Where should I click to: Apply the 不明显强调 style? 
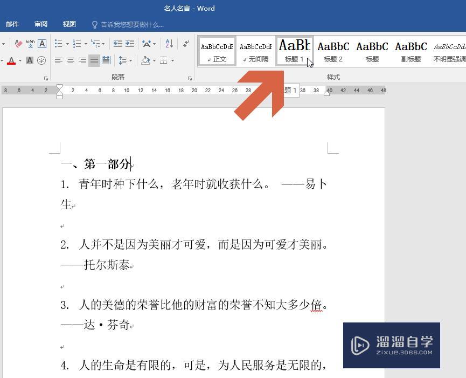coord(449,51)
